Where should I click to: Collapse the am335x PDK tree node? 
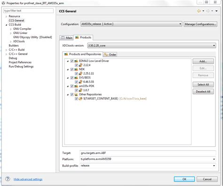pyautogui.click(x=68, y=86)
